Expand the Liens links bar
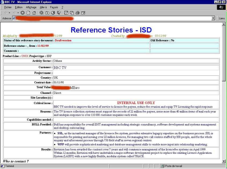227x169 pixels. click(x=222, y=18)
